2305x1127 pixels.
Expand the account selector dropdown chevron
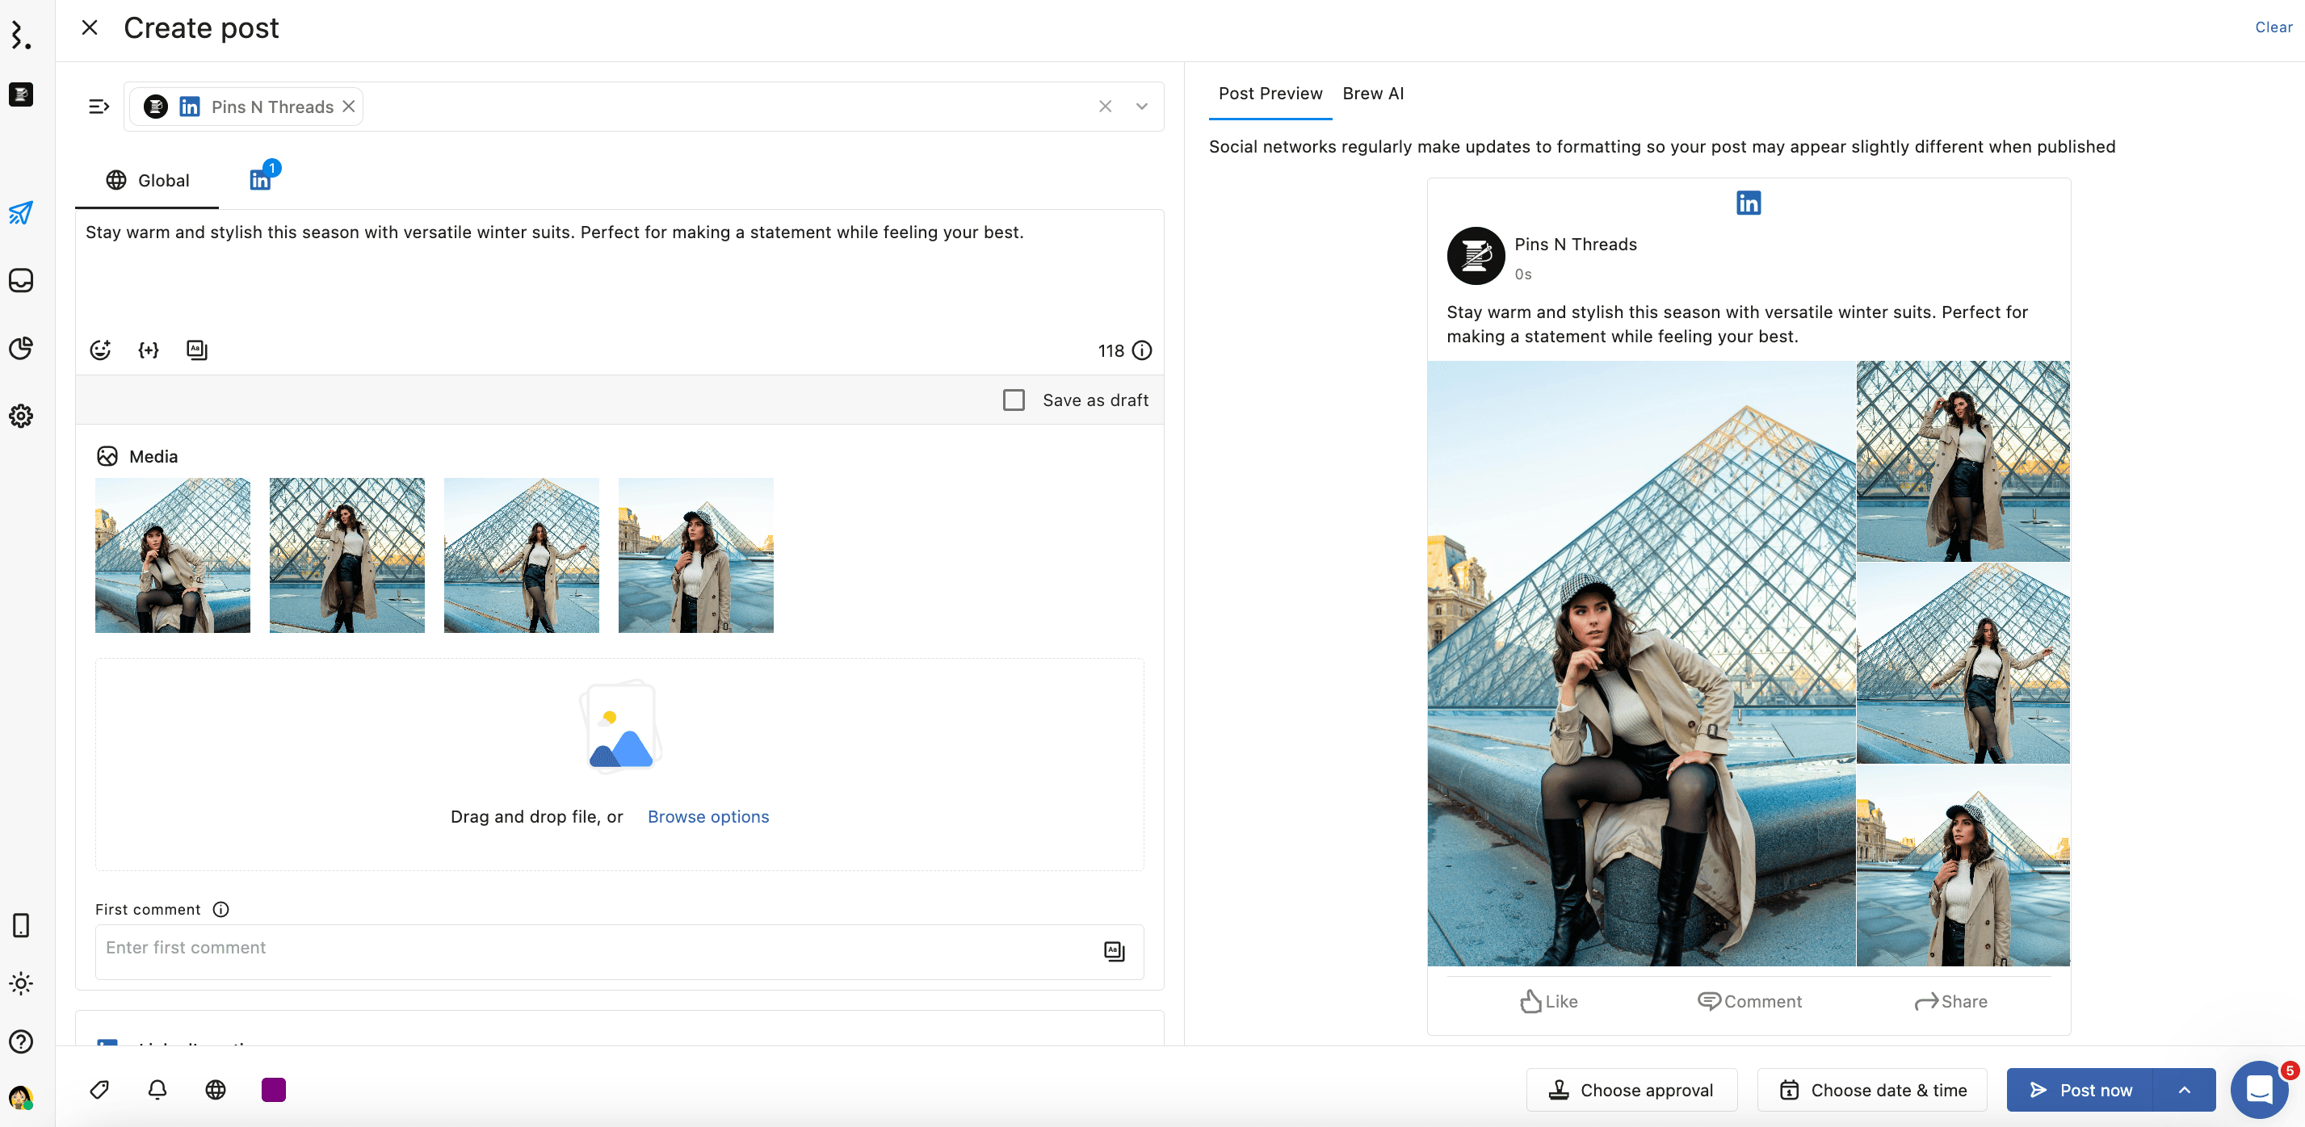click(x=1142, y=107)
